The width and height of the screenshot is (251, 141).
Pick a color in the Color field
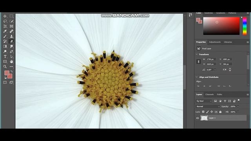point(221,26)
